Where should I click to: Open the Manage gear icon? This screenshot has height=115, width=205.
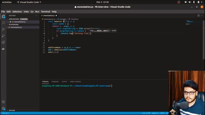tap(4, 108)
